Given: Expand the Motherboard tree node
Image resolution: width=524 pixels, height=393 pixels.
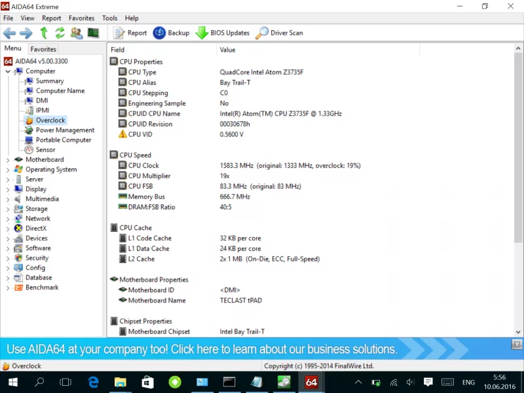Looking at the screenshot, I should pos(8,160).
